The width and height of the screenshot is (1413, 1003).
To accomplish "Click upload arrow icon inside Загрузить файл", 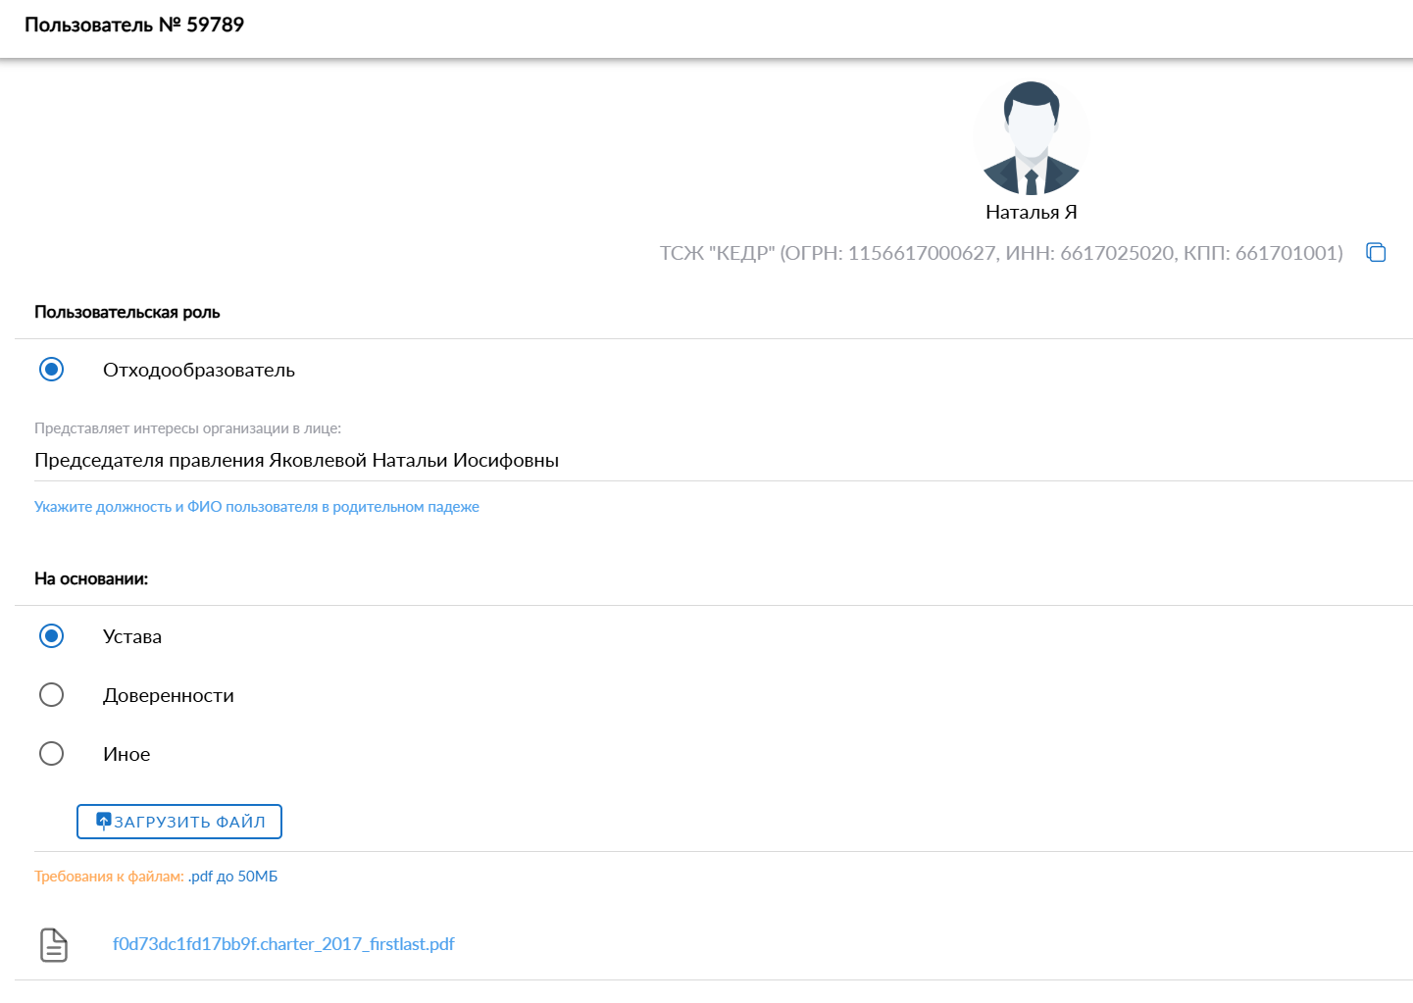I will (104, 821).
